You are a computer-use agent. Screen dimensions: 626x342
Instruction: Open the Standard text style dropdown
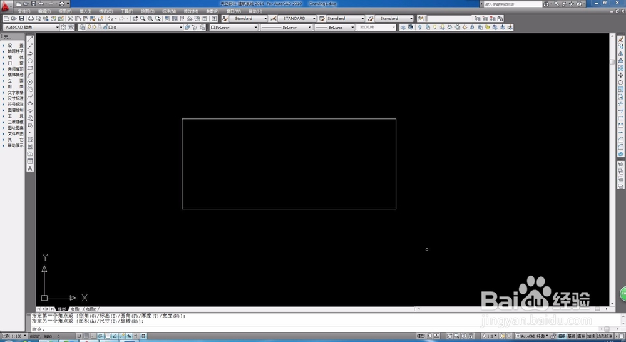(249, 18)
